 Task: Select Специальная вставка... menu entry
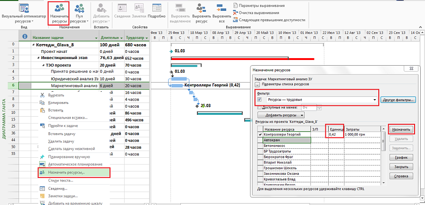click(68, 118)
